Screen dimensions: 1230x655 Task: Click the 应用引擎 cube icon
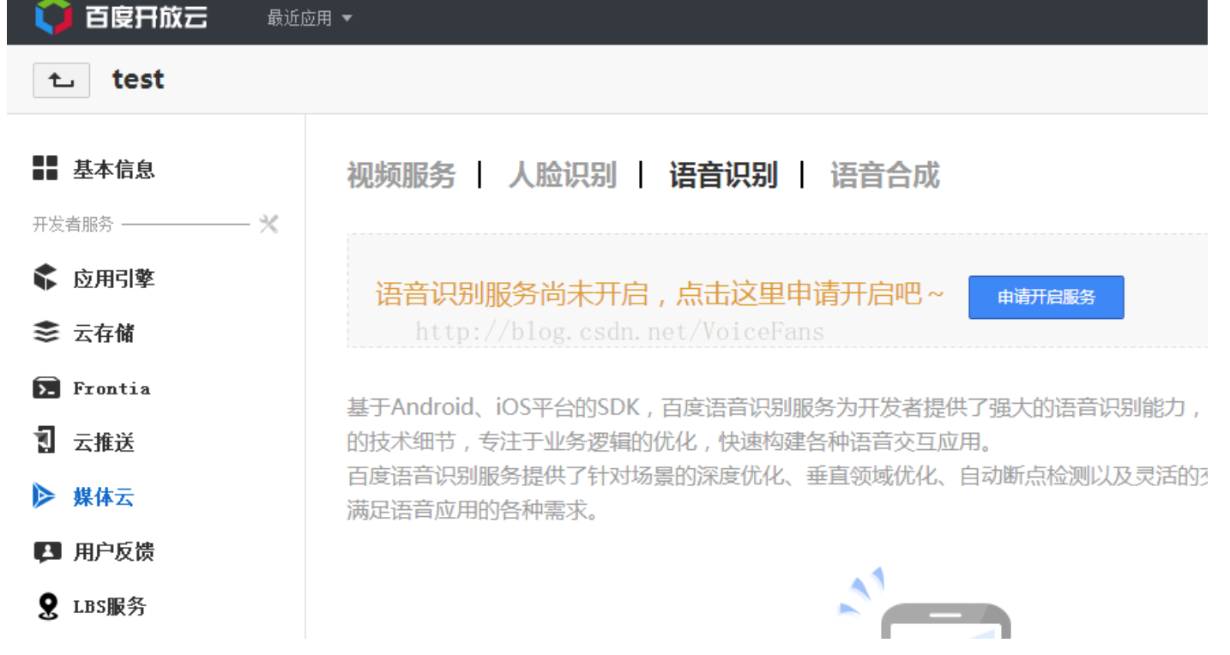(45, 278)
